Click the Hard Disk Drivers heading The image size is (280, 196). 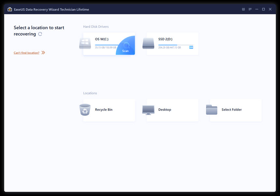pos(96,27)
